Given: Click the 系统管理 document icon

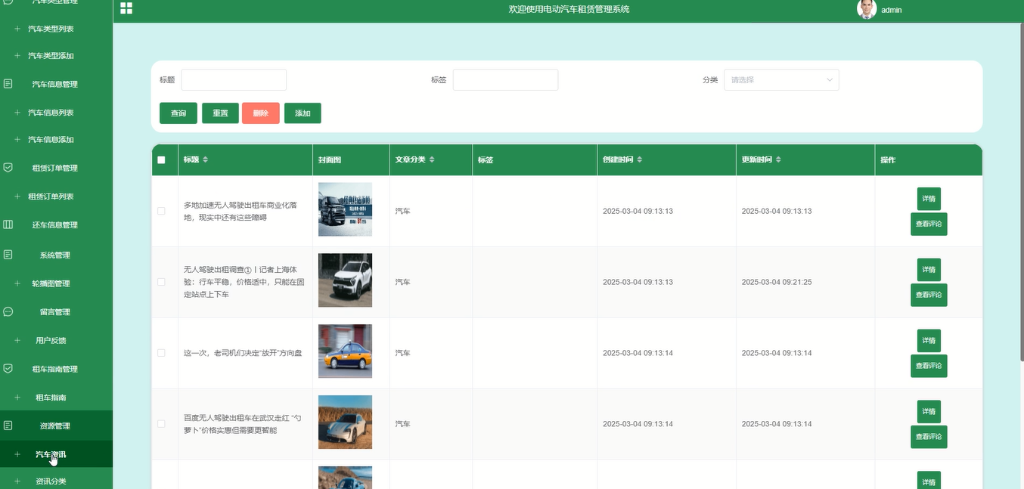Looking at the screenshot, I should click(x=8, y=255).
